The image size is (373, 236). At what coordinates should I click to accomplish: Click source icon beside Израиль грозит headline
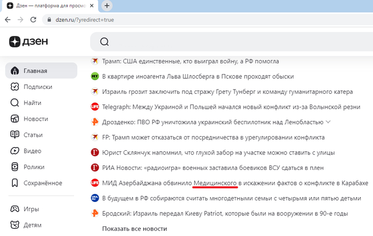click(x=95, y=92)
